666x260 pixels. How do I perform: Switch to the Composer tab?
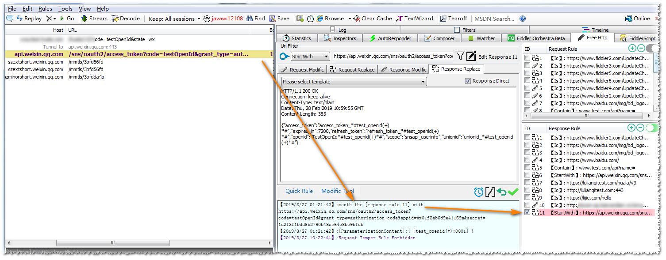pos(439,38)
